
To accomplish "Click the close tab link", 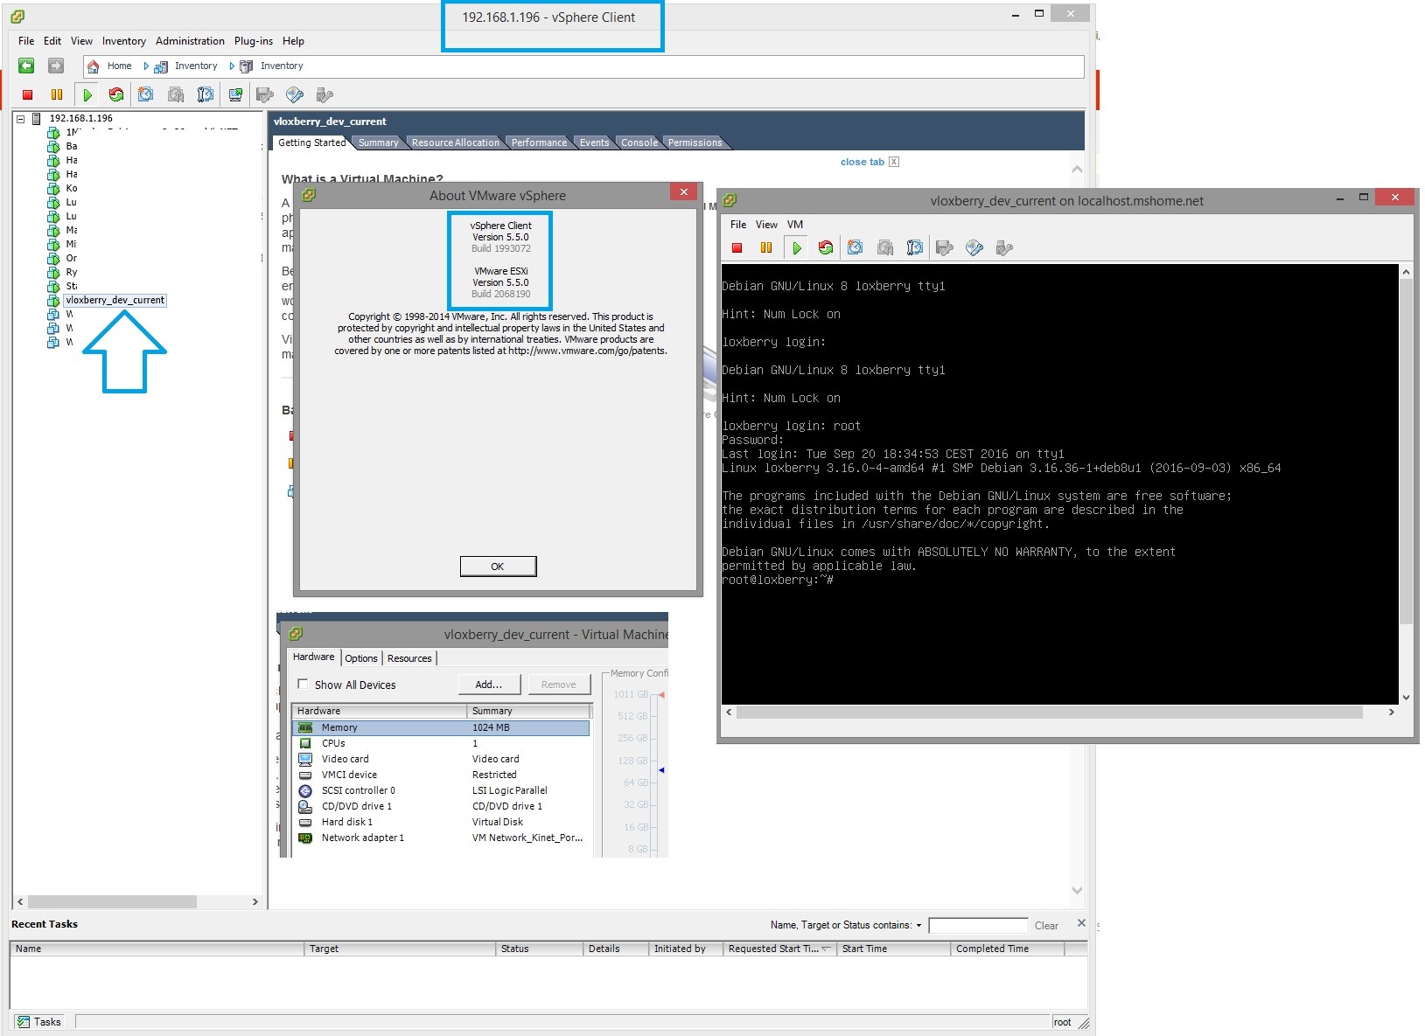I will click(863, 162).
